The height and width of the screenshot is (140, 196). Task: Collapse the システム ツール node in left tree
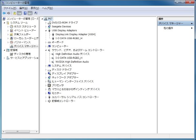coord(5,23)
